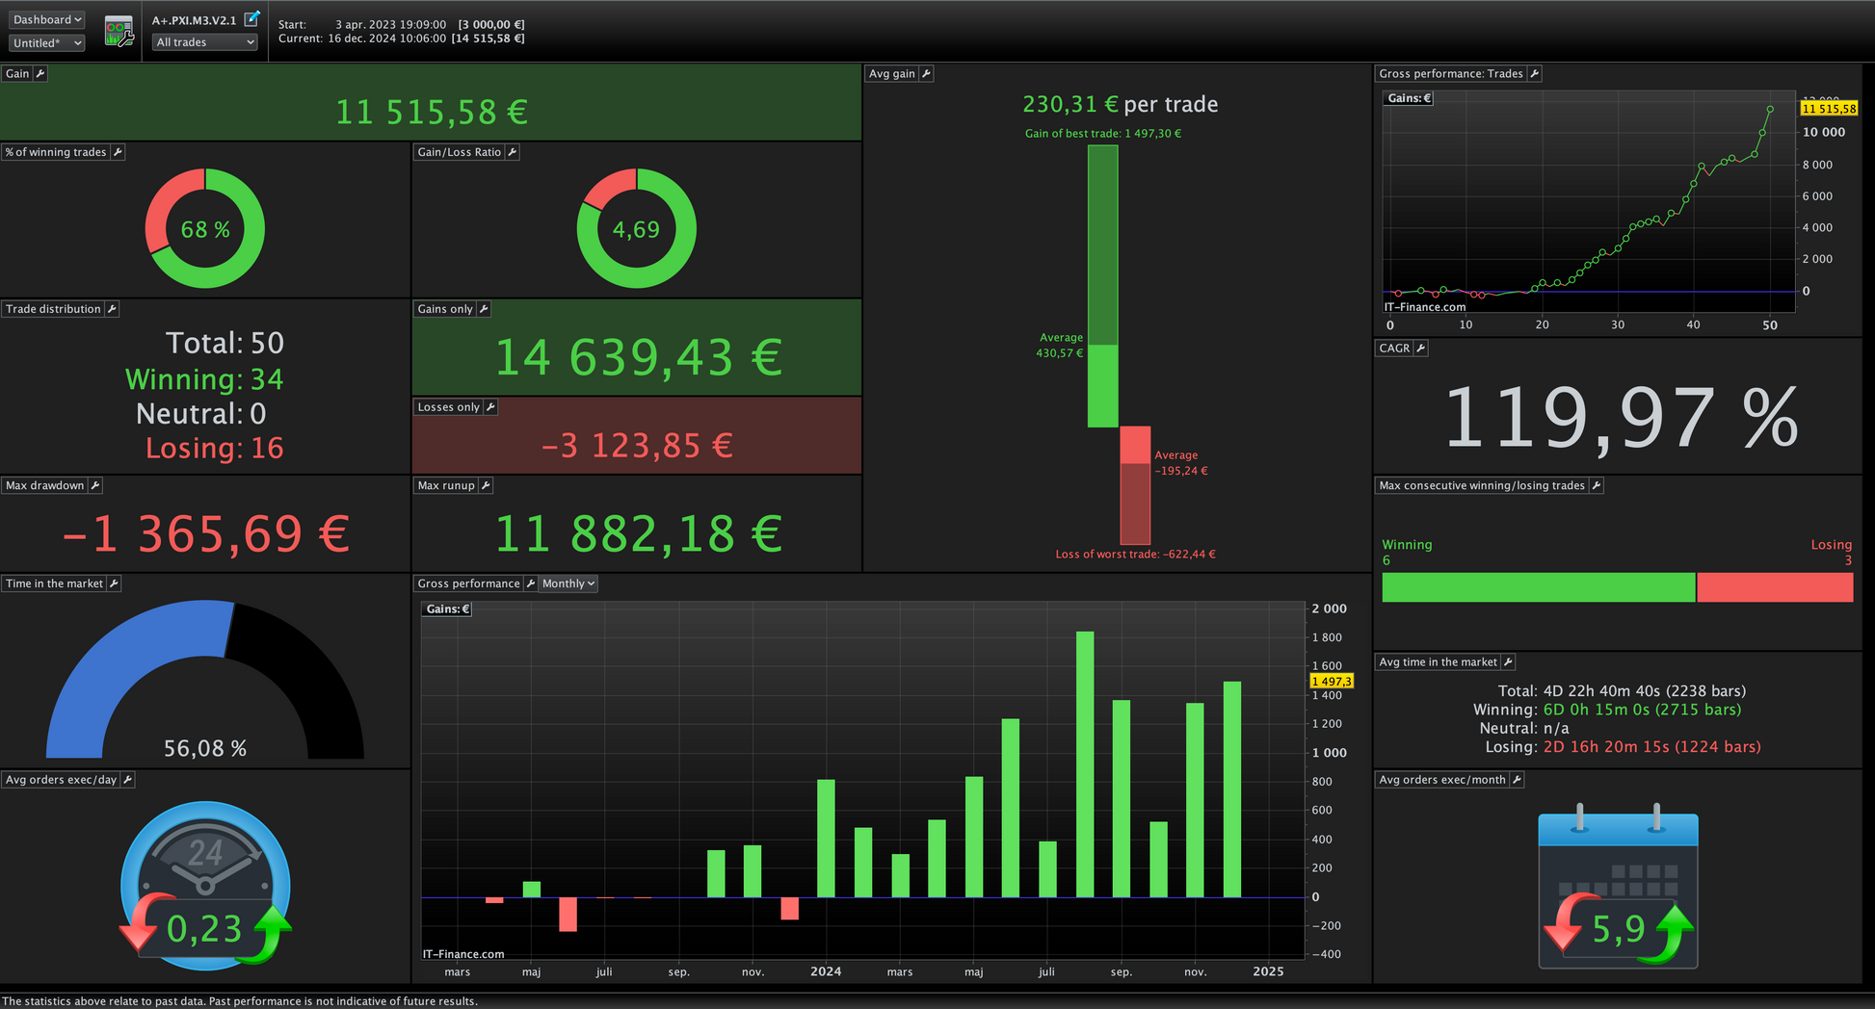
Task: Configure the Trade distribution panel via wrench
Action: pyautogui.click(x=112, y=309)
